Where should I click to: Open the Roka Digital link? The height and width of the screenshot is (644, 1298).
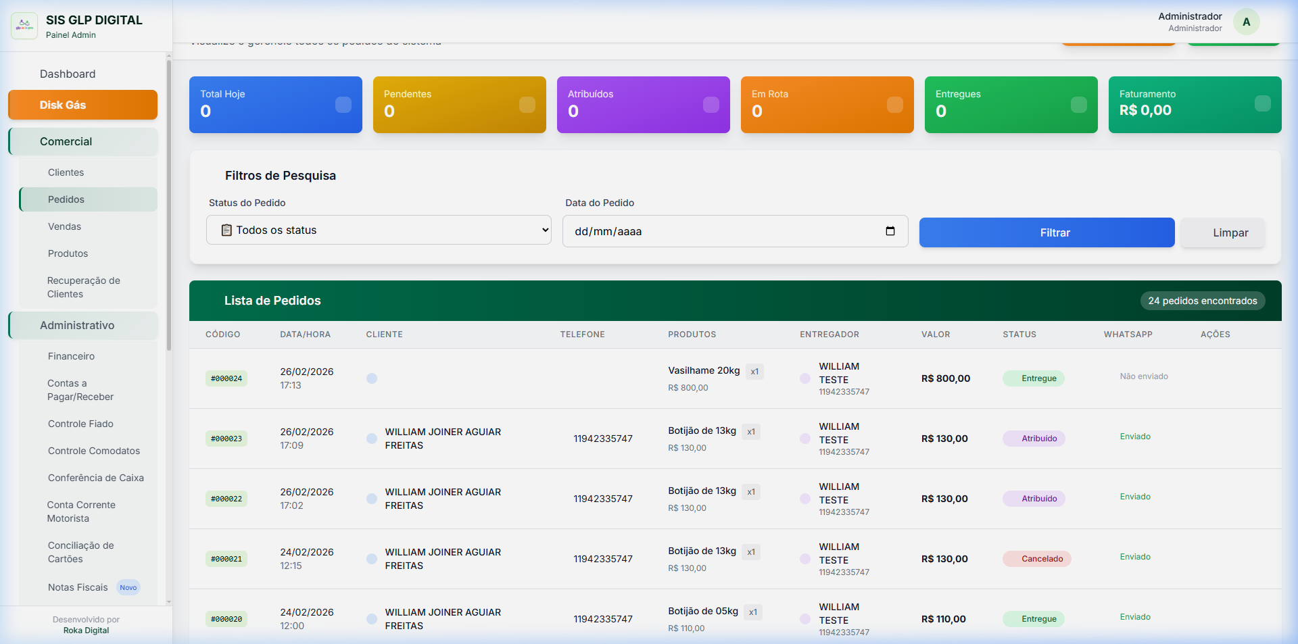86,630
